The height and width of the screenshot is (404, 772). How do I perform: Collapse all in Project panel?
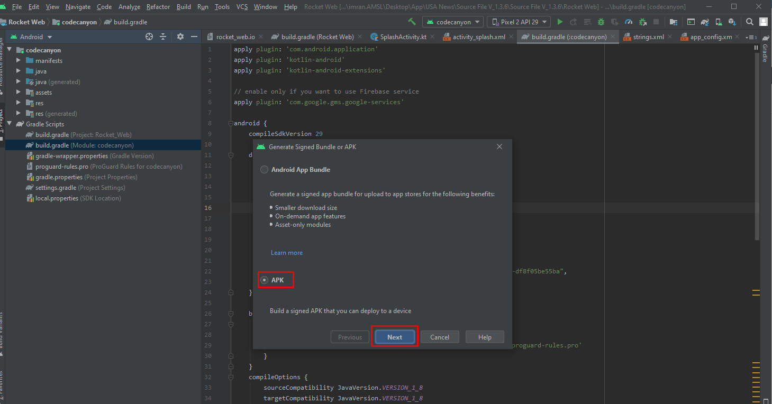(x=163, y=36)
